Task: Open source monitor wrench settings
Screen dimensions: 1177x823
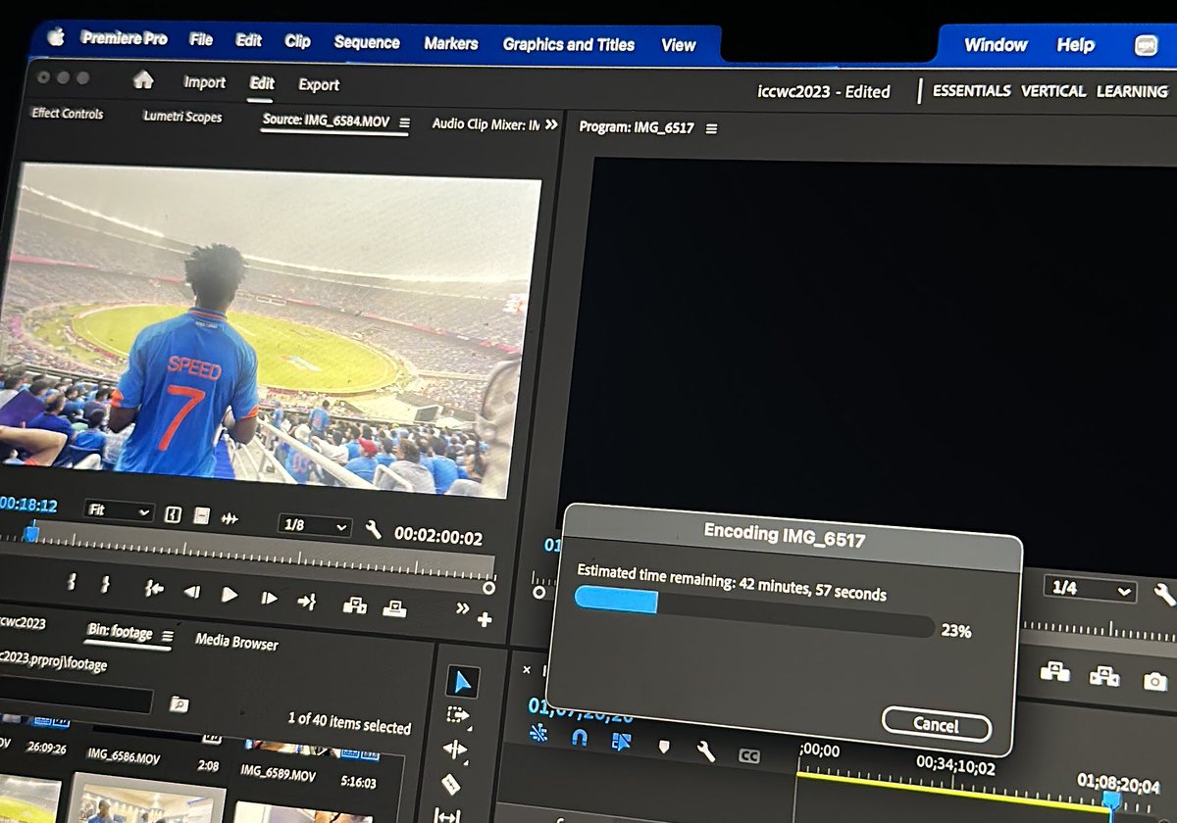Action: click(373, 530)
